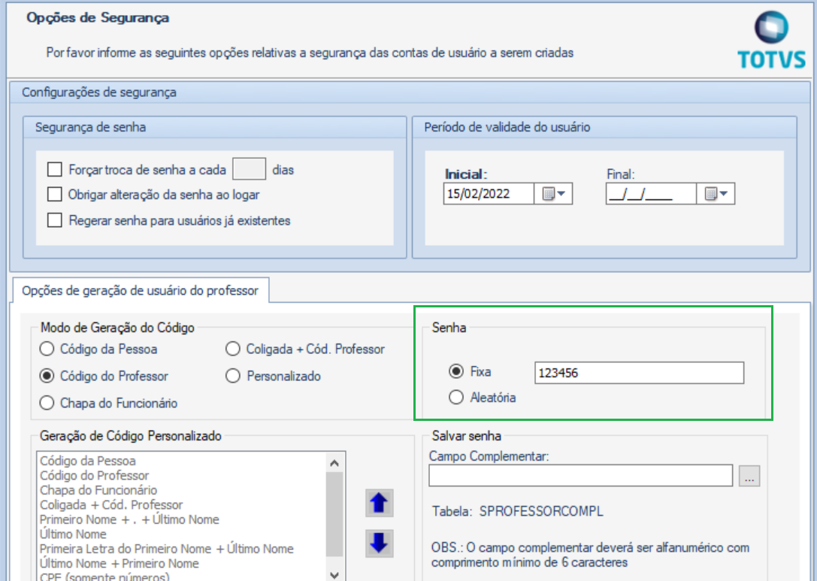
Task: Click the 'Tabela: SPROFESSORCOMPL' text
Action: point(517,511)
